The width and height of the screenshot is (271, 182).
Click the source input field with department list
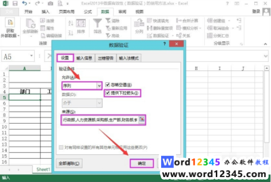[100, 120]
